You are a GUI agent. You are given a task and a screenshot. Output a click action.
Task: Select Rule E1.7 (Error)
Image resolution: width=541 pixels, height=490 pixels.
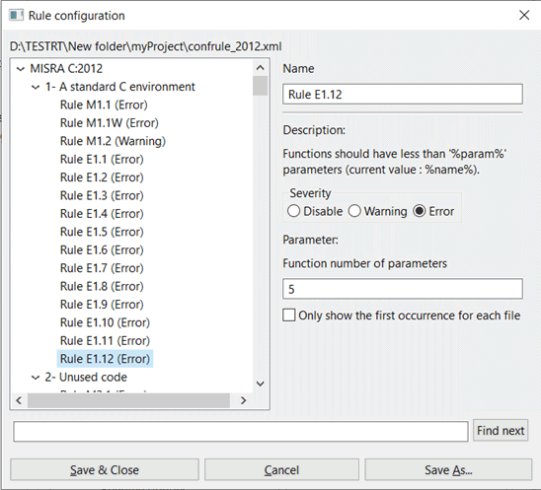point(102,268)
